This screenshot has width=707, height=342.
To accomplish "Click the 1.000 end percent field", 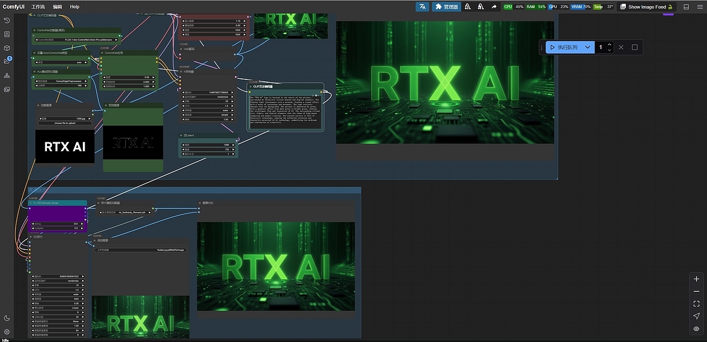I will point(129,86).
